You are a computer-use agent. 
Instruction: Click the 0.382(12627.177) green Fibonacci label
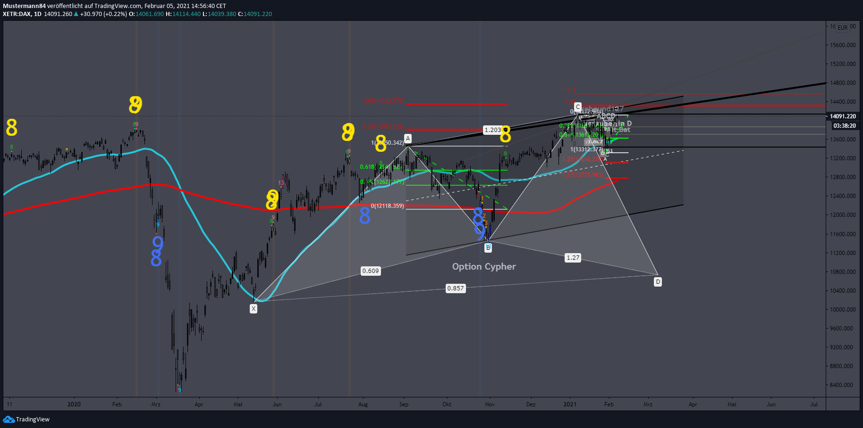[x=382, y=182]
